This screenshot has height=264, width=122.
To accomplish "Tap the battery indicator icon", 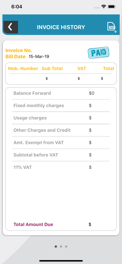I will 111,7.
